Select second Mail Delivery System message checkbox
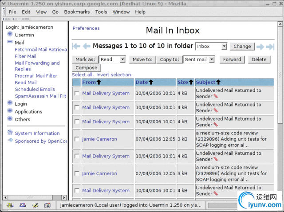Image resolution: width=284 pixels, height=212 pixels. click(x=77, y=107)
